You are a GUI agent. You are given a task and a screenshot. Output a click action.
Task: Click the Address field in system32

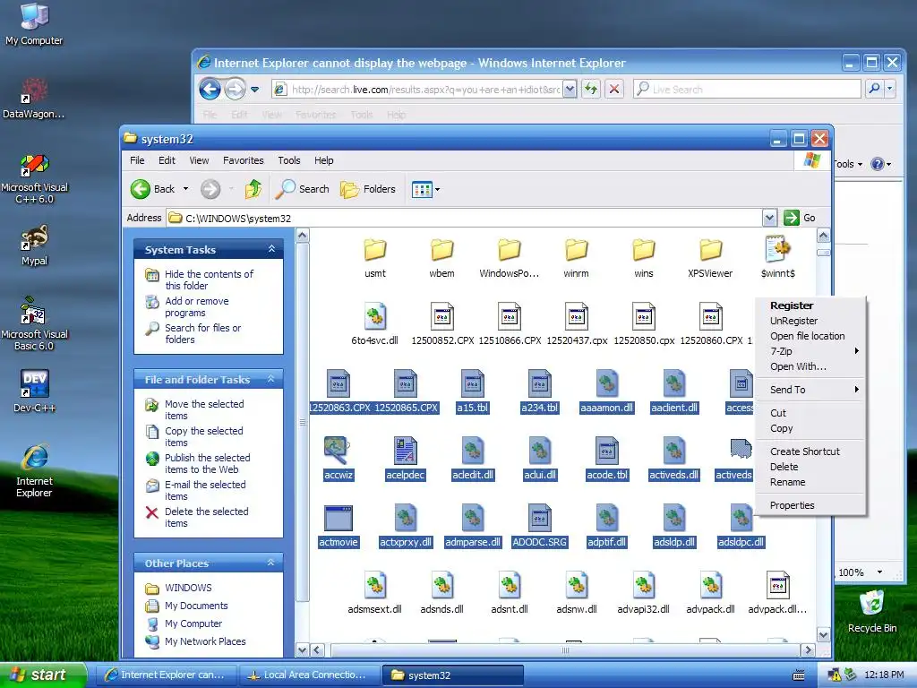[x=465, y=218]
